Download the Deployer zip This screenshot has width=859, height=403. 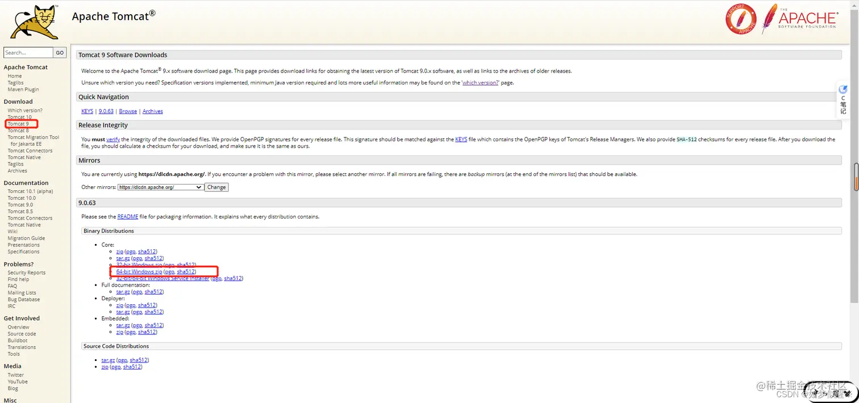[x=120, y=305]
